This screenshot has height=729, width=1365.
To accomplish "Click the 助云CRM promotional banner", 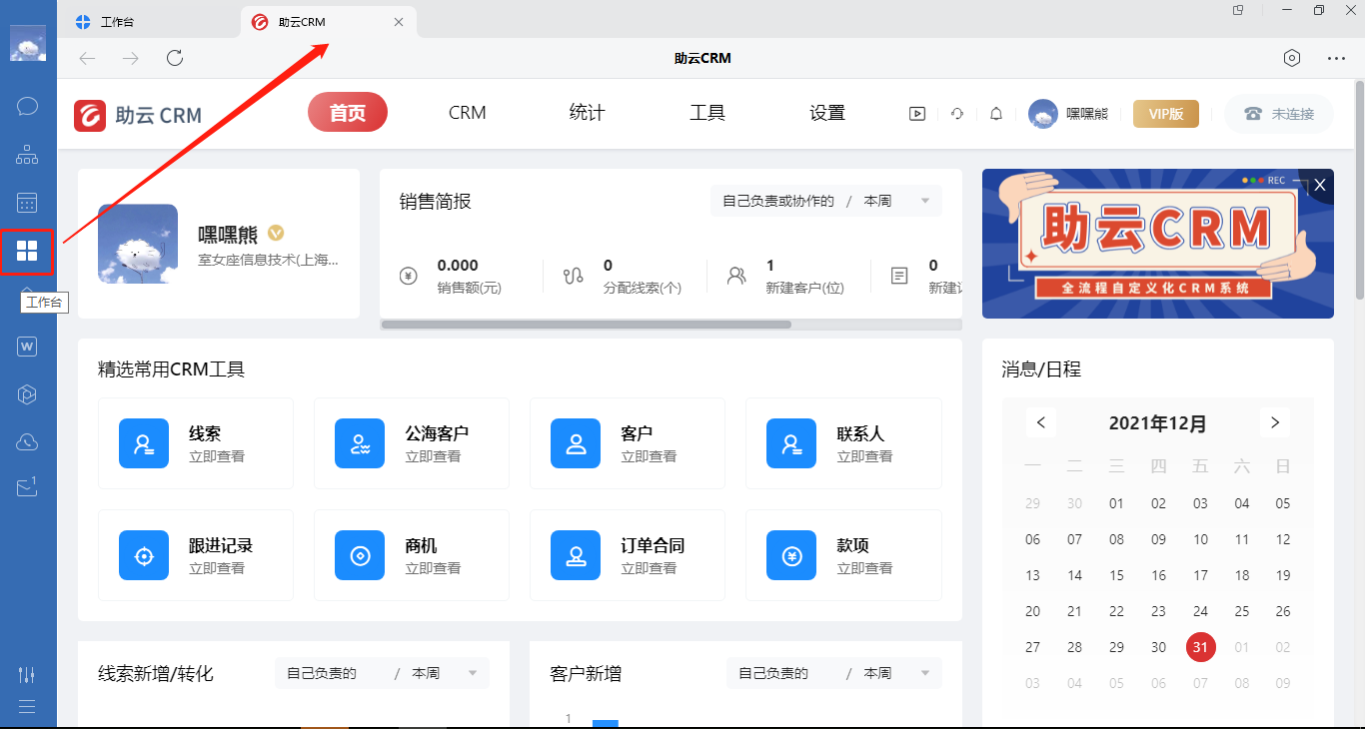I will (1158, 244).
